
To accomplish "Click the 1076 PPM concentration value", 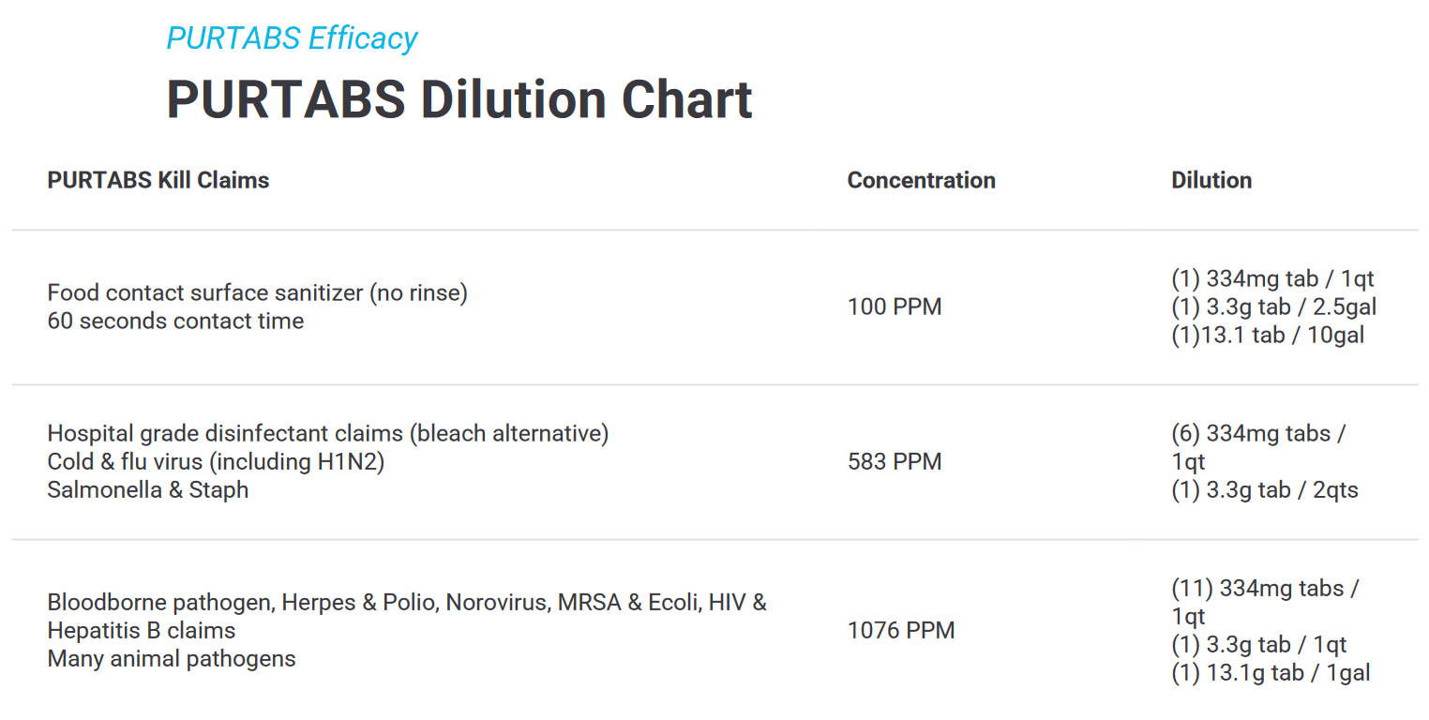I will [x=900, y=630].
